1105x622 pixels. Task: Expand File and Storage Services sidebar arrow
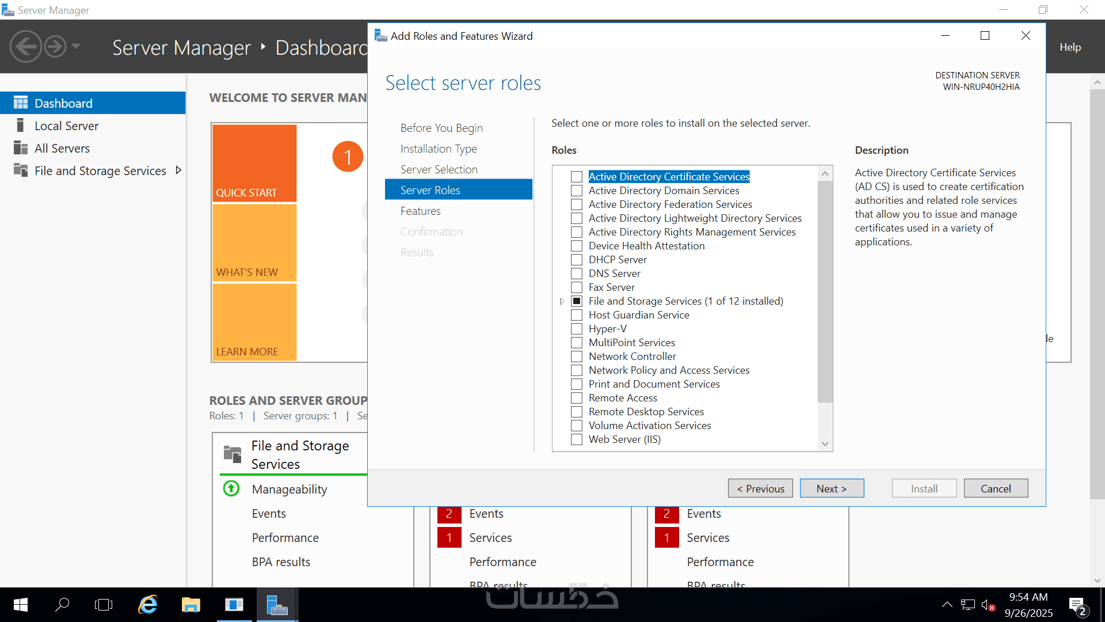[x=178, y=170]
